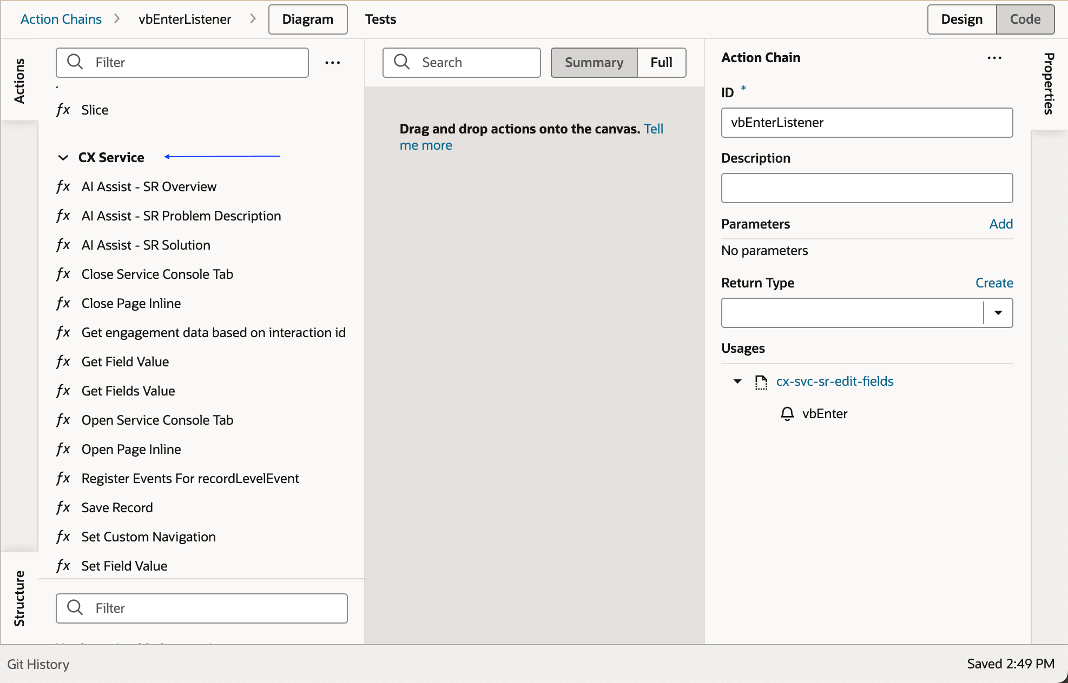Open the Action Chain properties options menu
Image resolution: width=1068 pixels, height=683 pixels.
pyautogui.click(x=994, y=58)
